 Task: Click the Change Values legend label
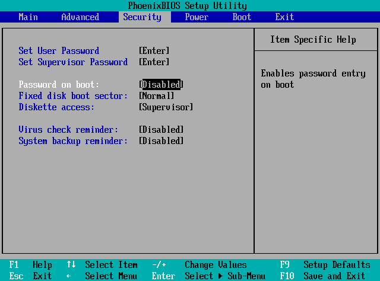pyautogui.click(x=216, y=265)
